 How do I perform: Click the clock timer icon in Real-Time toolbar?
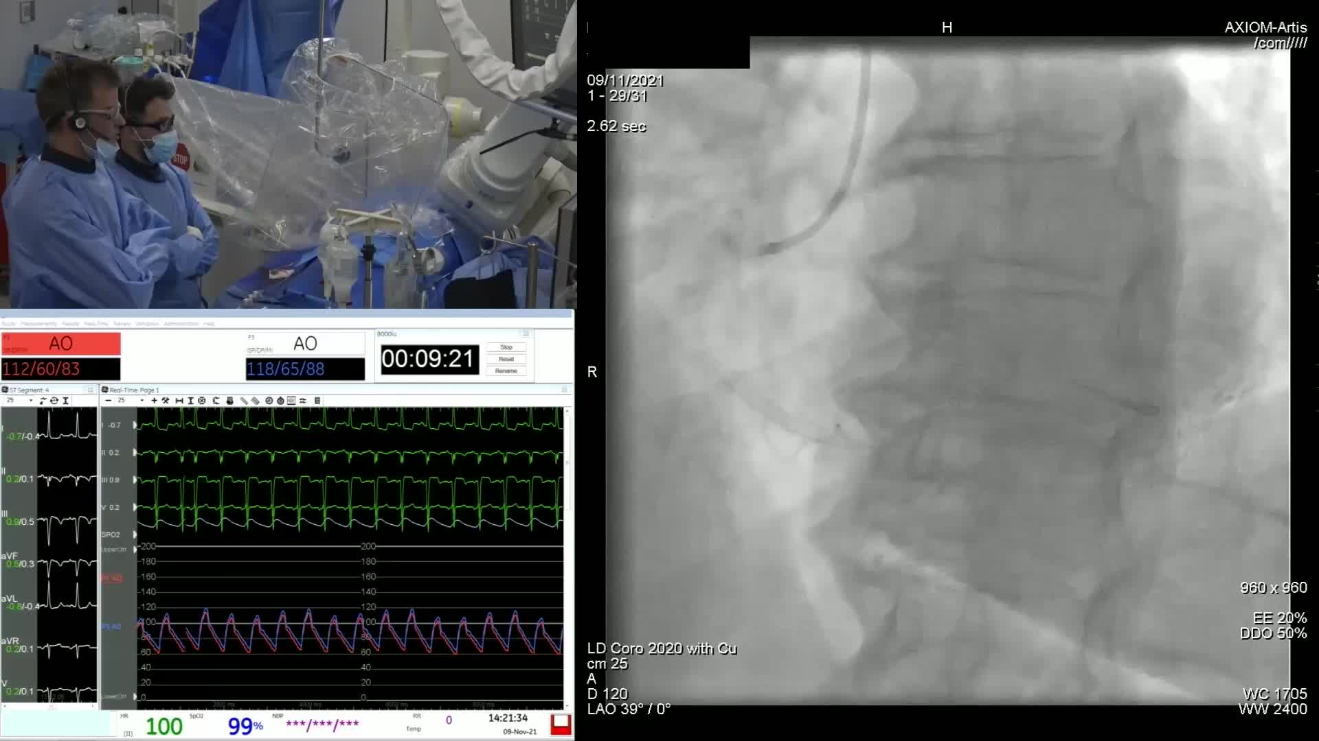pos(269,401)
